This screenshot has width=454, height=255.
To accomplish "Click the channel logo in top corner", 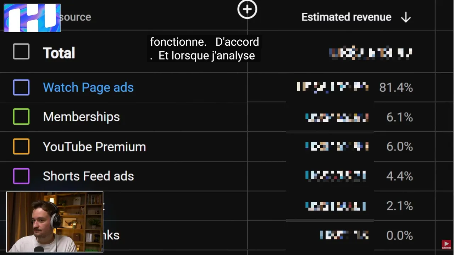I will [x=32, y=18].
